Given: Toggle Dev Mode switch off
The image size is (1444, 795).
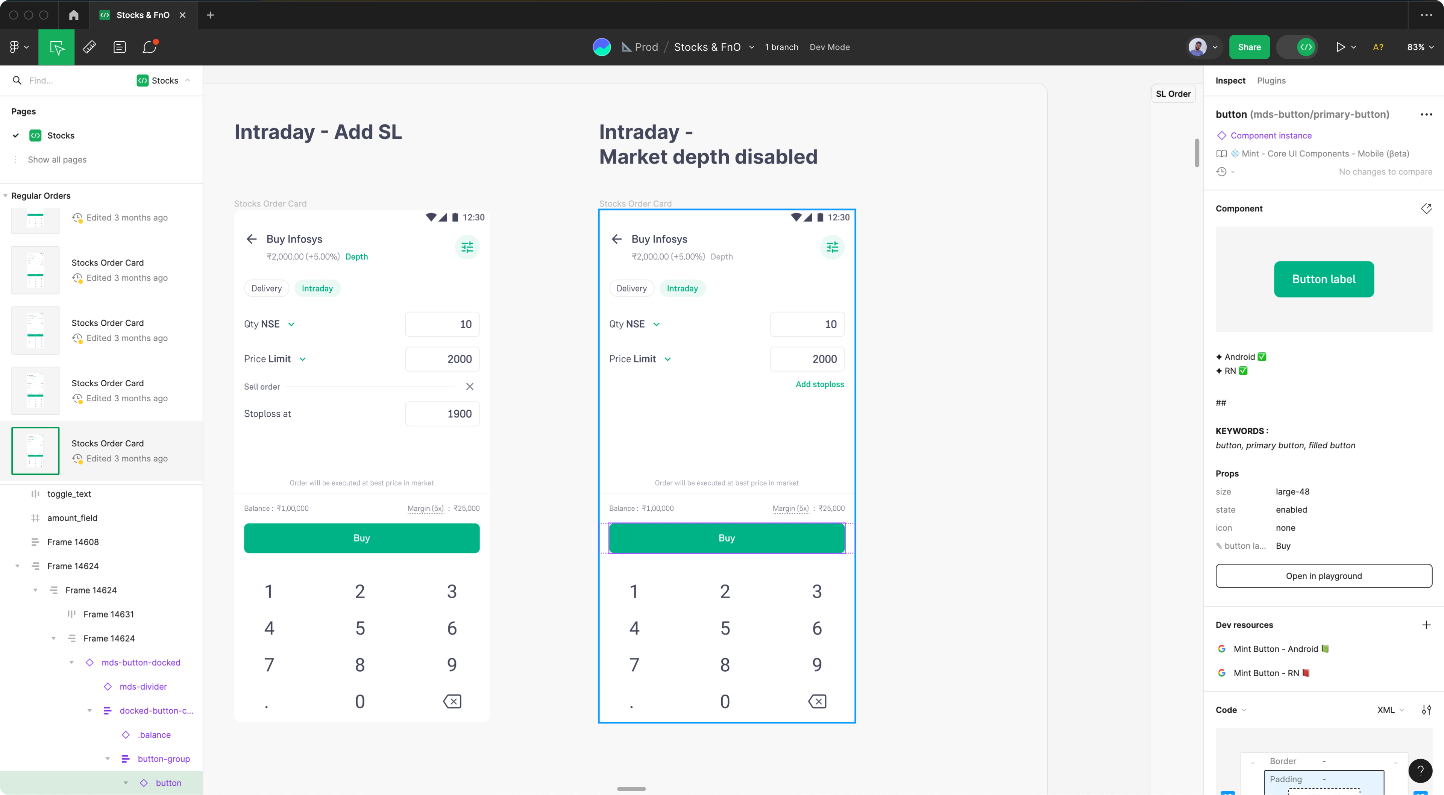Looking at the screenshot, I should coord(1297,47).
